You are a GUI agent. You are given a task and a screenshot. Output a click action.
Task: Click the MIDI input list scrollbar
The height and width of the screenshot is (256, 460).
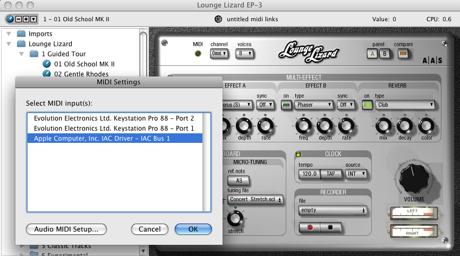click(x=207, y=162)
